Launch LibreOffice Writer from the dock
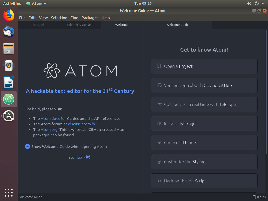268x201 pixels. click(9, 82)
